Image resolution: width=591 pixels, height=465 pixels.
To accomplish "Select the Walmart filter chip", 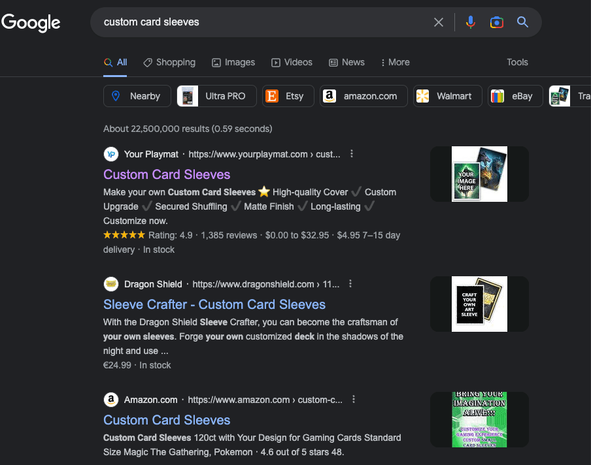I will click(x=448, y=96).
